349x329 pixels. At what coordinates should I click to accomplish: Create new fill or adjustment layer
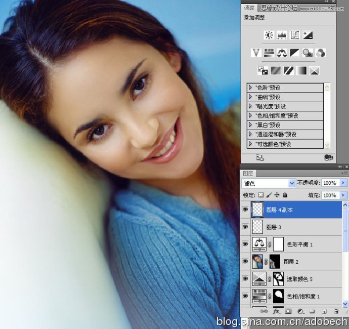[300, 311]
